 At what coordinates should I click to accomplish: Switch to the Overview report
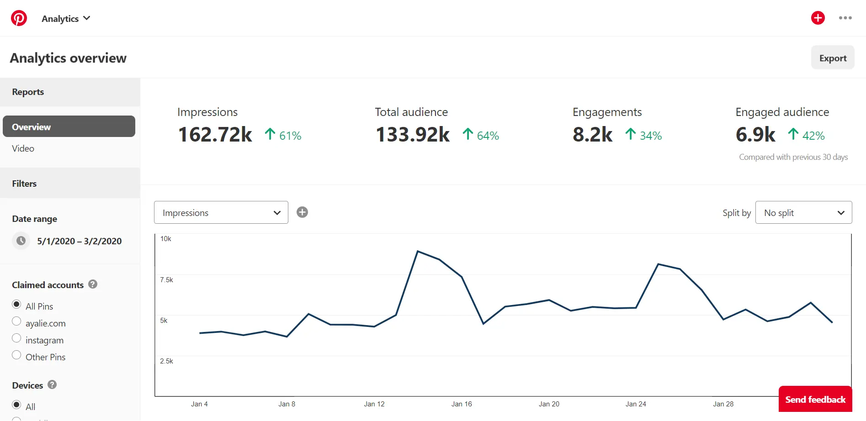pyautogui.click(x=69, y=126)
